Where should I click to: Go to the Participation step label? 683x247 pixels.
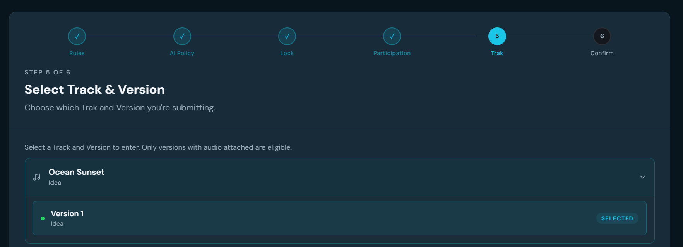pyautogui.click(x=392, y=53)
